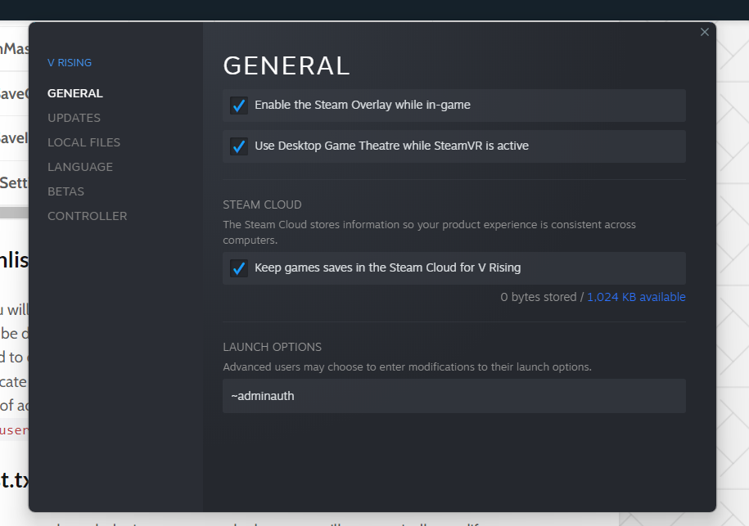Screen dimensions: 749x526
Task: Go to the Betas section
Action: 66,191
